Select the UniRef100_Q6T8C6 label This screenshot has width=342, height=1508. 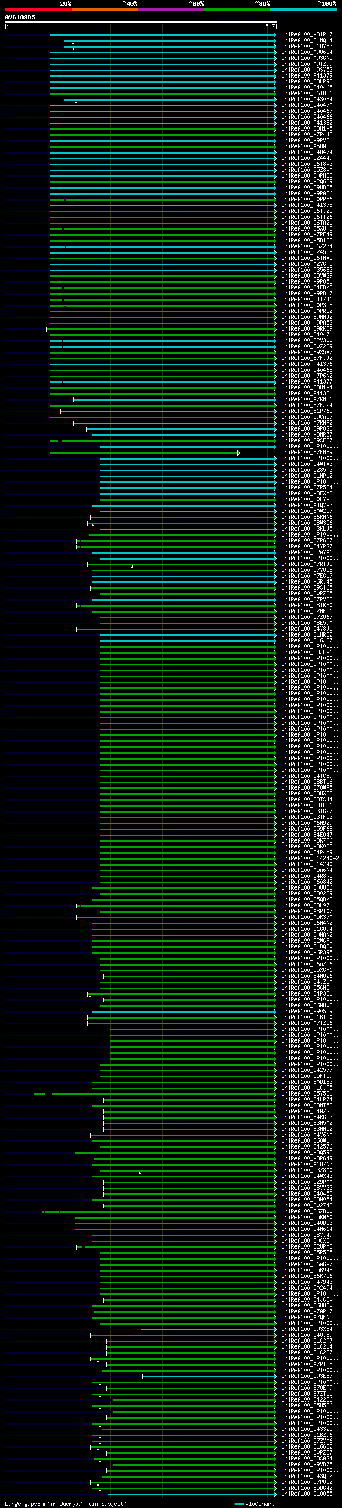[306, 93]
